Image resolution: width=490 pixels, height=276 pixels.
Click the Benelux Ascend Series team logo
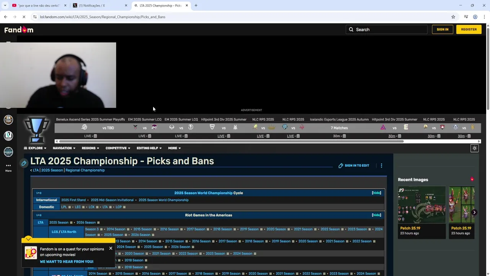[85, 127]
